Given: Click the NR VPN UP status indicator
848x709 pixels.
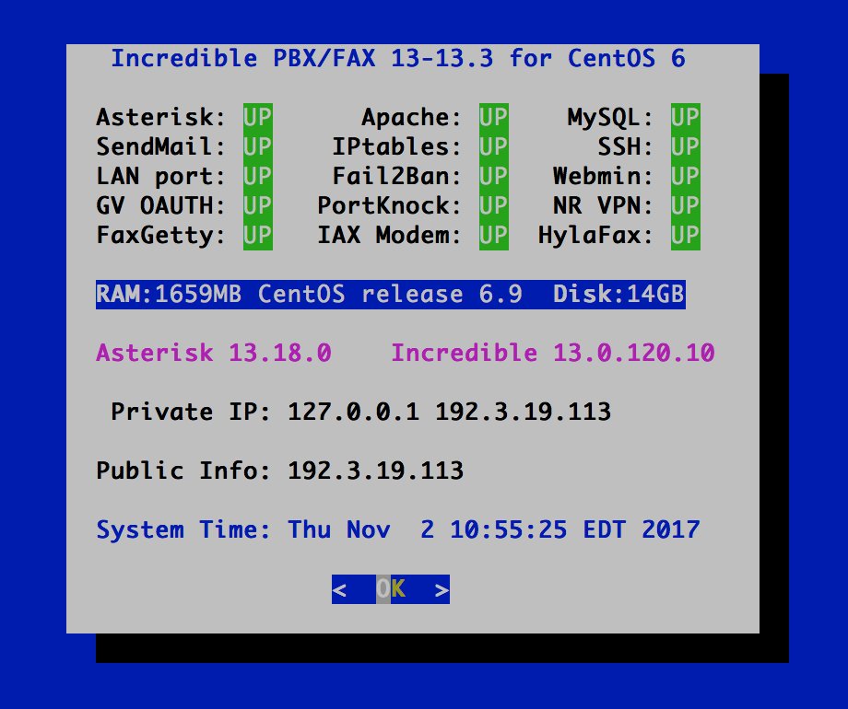Looking at the screenshot, I should point(685,206).
